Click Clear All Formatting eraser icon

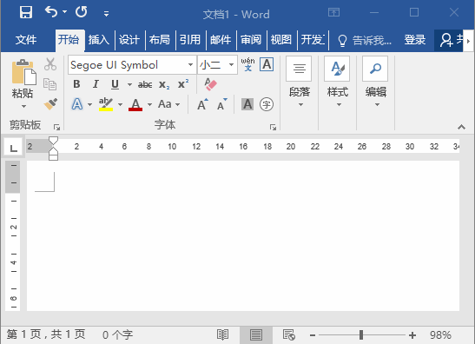point(210,84)
